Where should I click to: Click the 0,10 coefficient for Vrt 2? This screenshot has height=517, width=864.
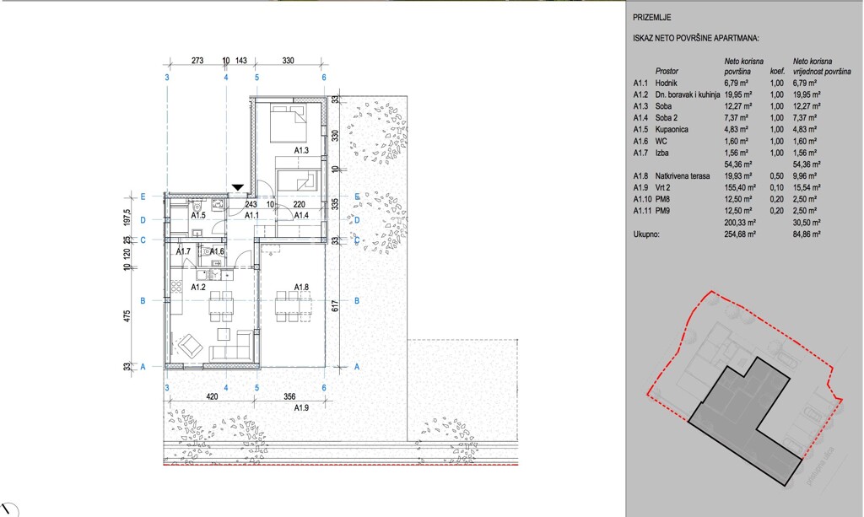point(776,188)
